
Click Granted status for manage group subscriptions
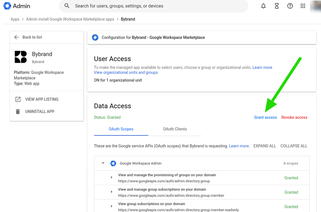[x=291, y=192]
